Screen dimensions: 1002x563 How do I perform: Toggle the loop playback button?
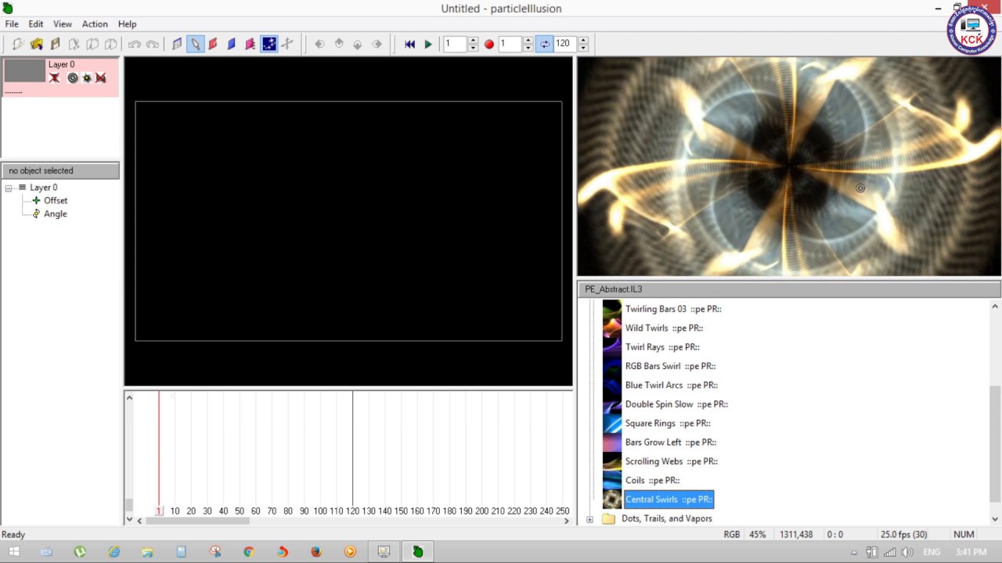[544, 45]
